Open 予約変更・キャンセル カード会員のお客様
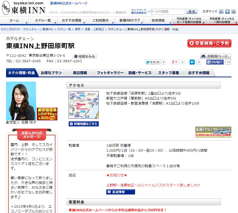 point(189,21)
